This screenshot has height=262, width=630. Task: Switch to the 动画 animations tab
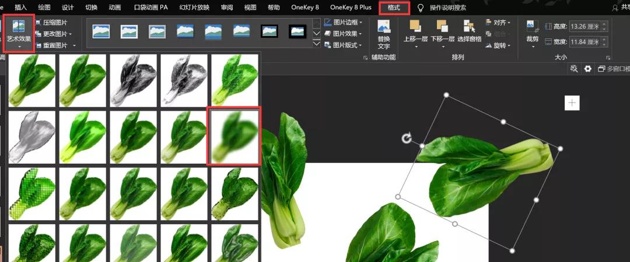pos(115,7)
